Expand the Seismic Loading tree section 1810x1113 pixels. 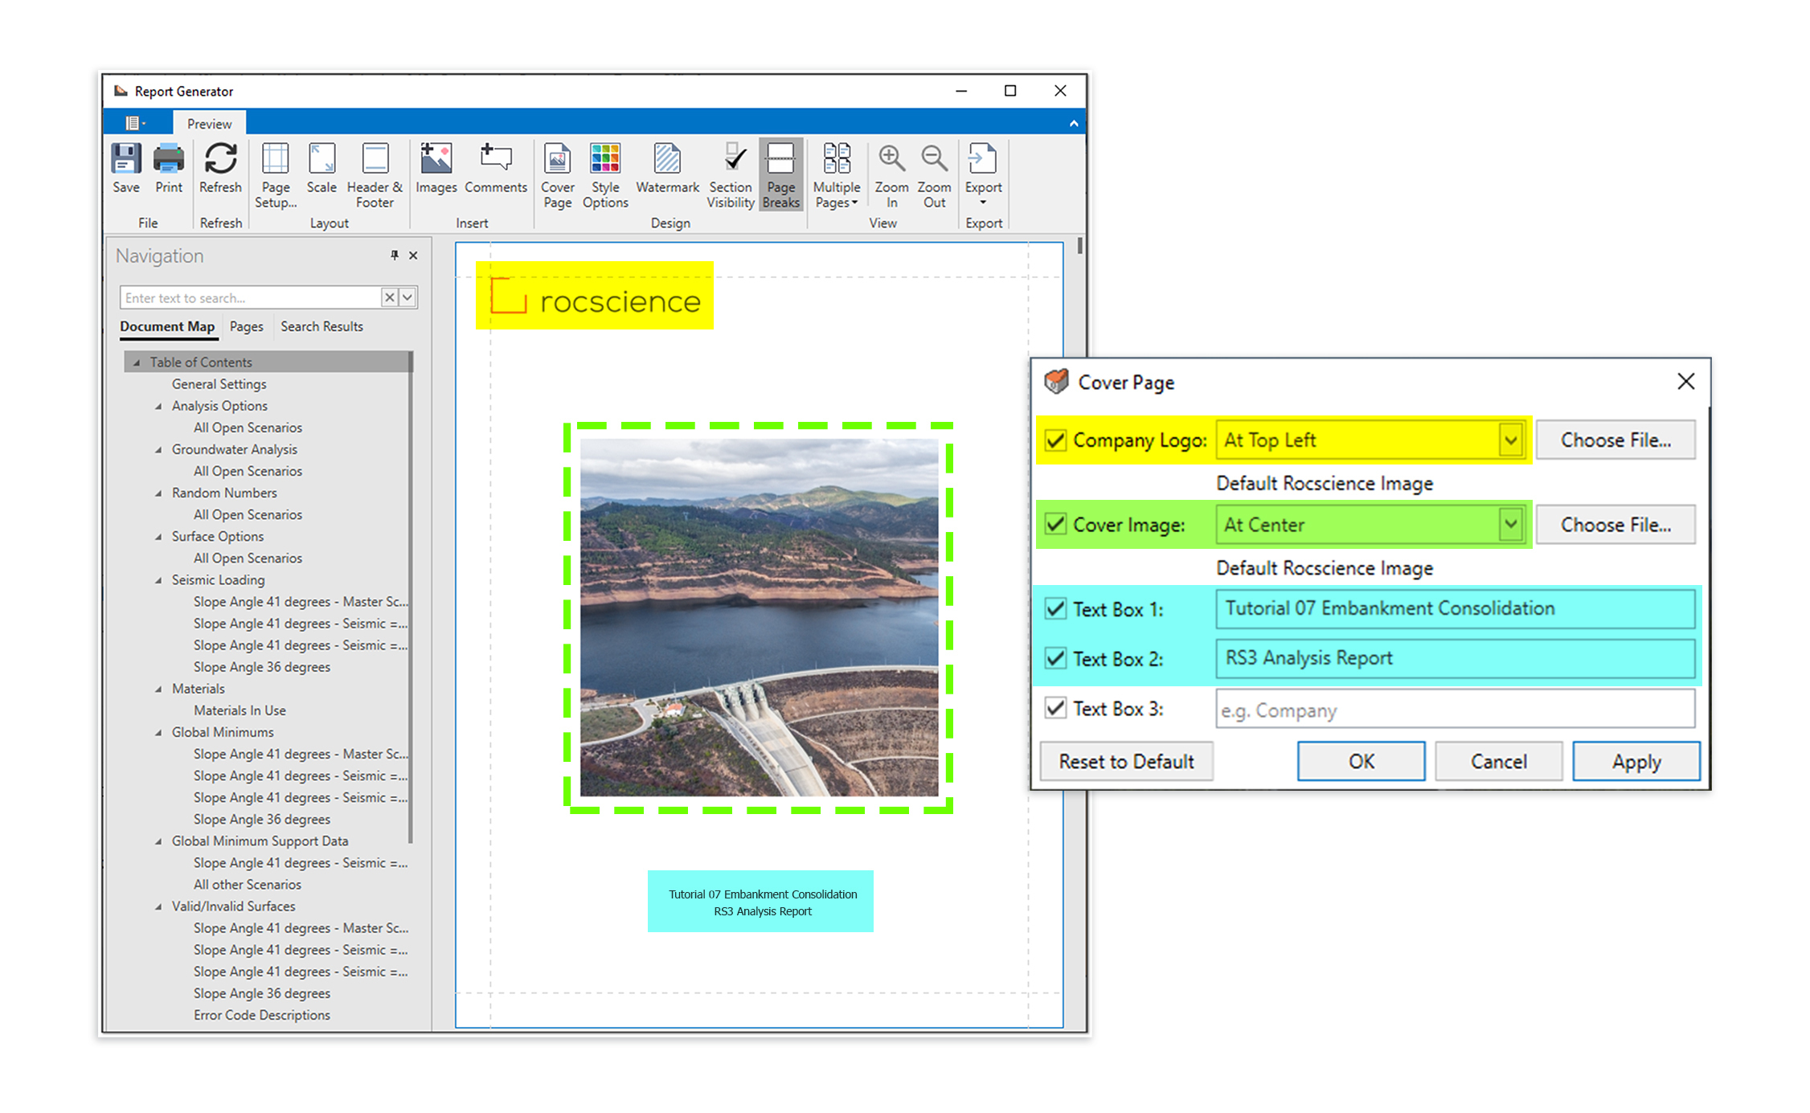pyautogui.click(x=155, y=584)
